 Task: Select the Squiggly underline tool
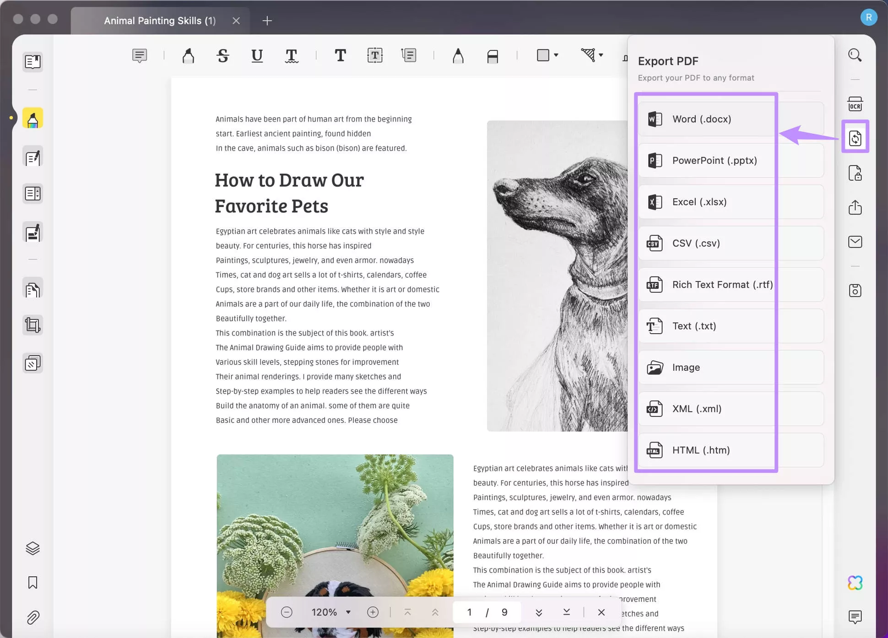coord(292,55)
